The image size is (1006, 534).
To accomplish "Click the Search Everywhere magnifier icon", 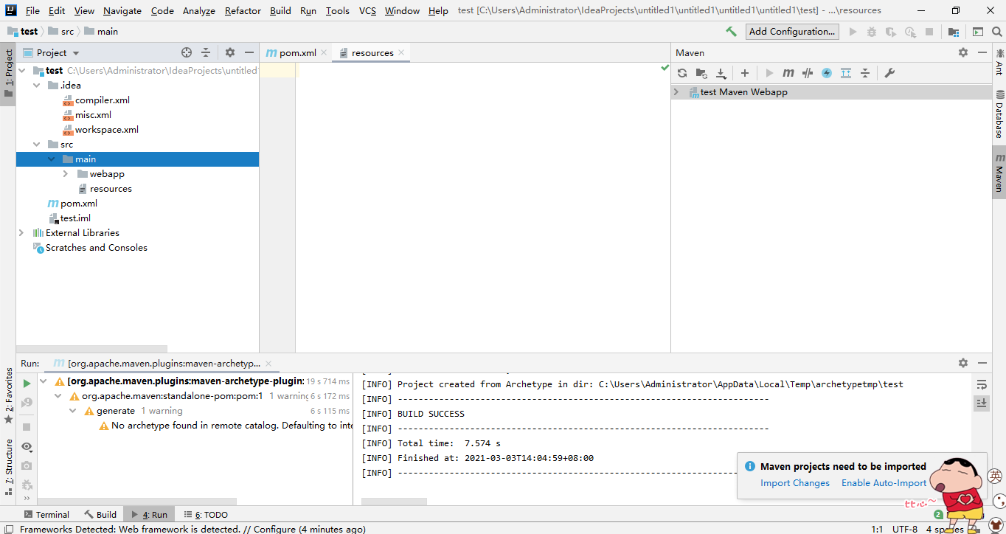I will [x=996, y=32].
